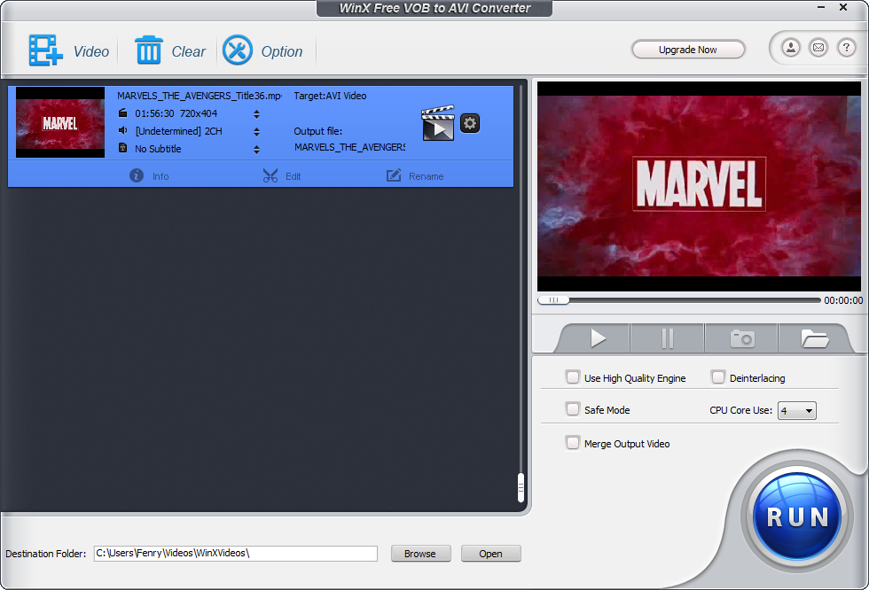869x590 pixels.
Task: Take snapshot with camera icon
Action: pyautogui.click(x=741, y=338)
